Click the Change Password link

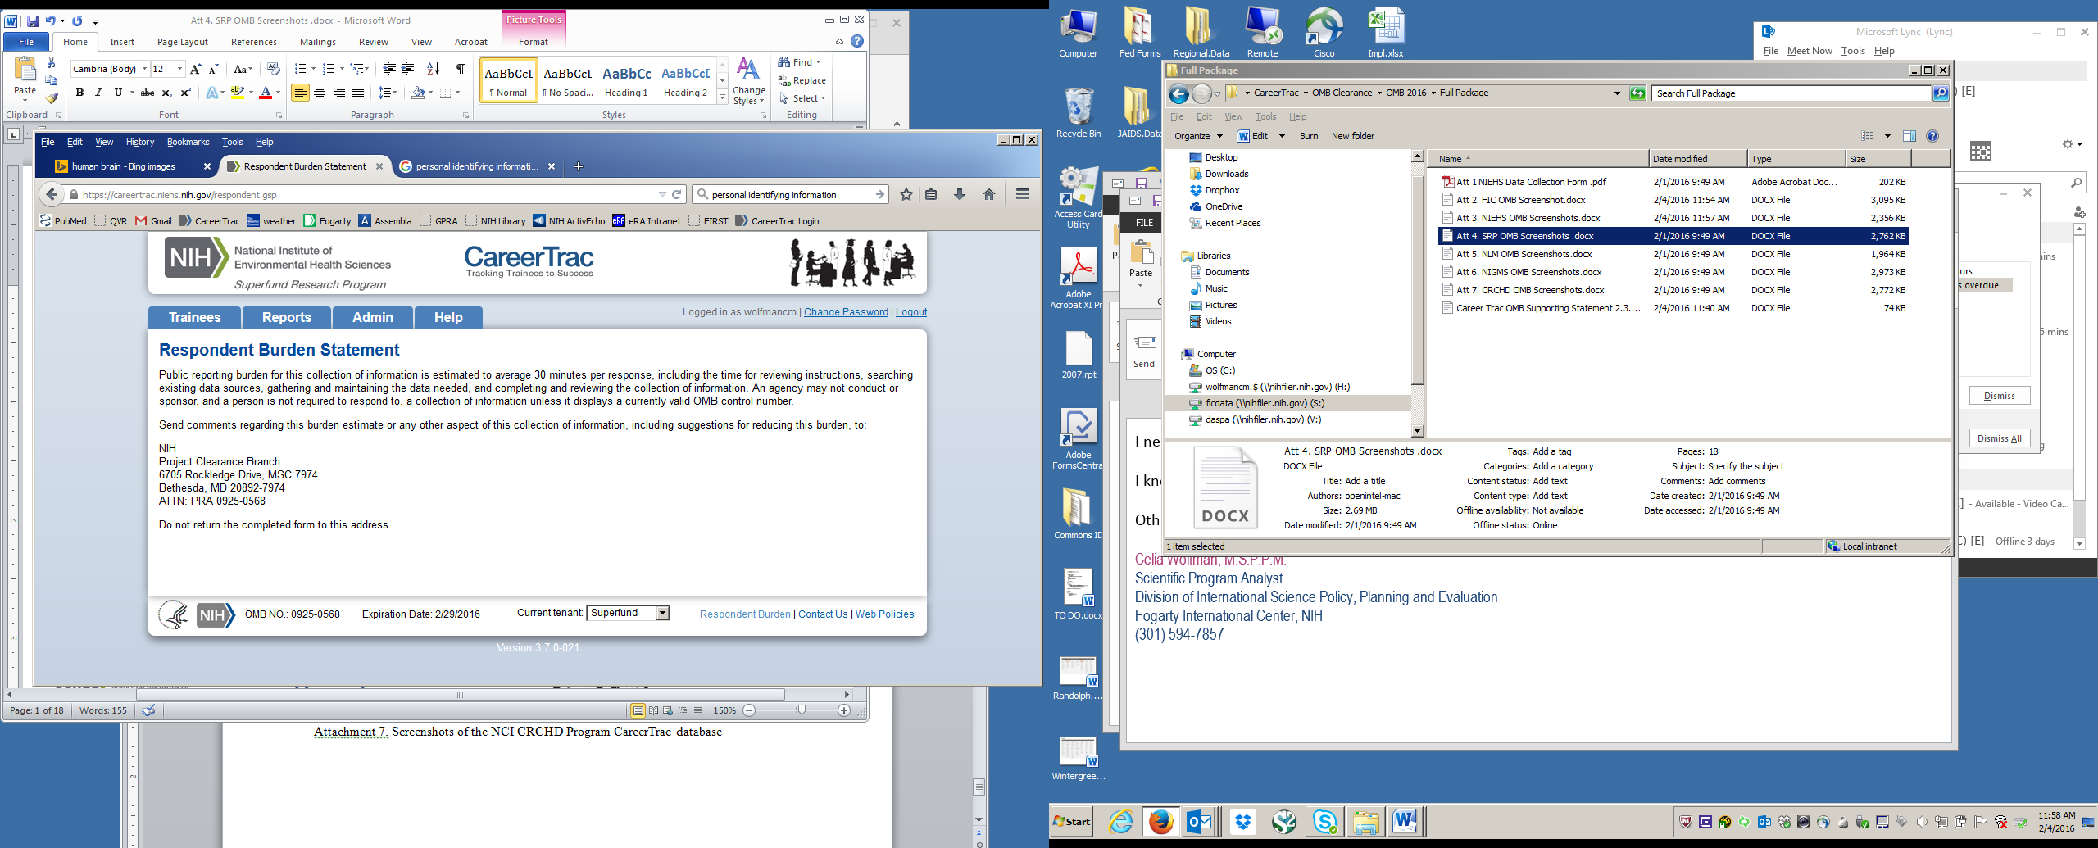[x=846, y=312]
